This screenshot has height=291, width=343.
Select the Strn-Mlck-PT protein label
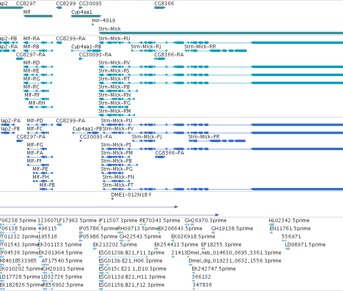click(x=118, y=185)
